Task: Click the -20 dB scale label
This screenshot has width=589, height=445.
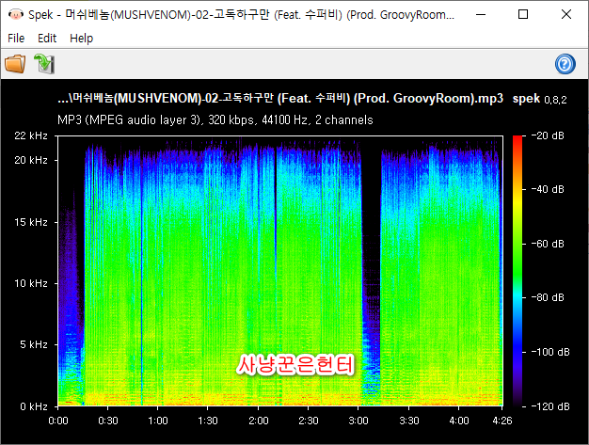Action: point(548,135)
